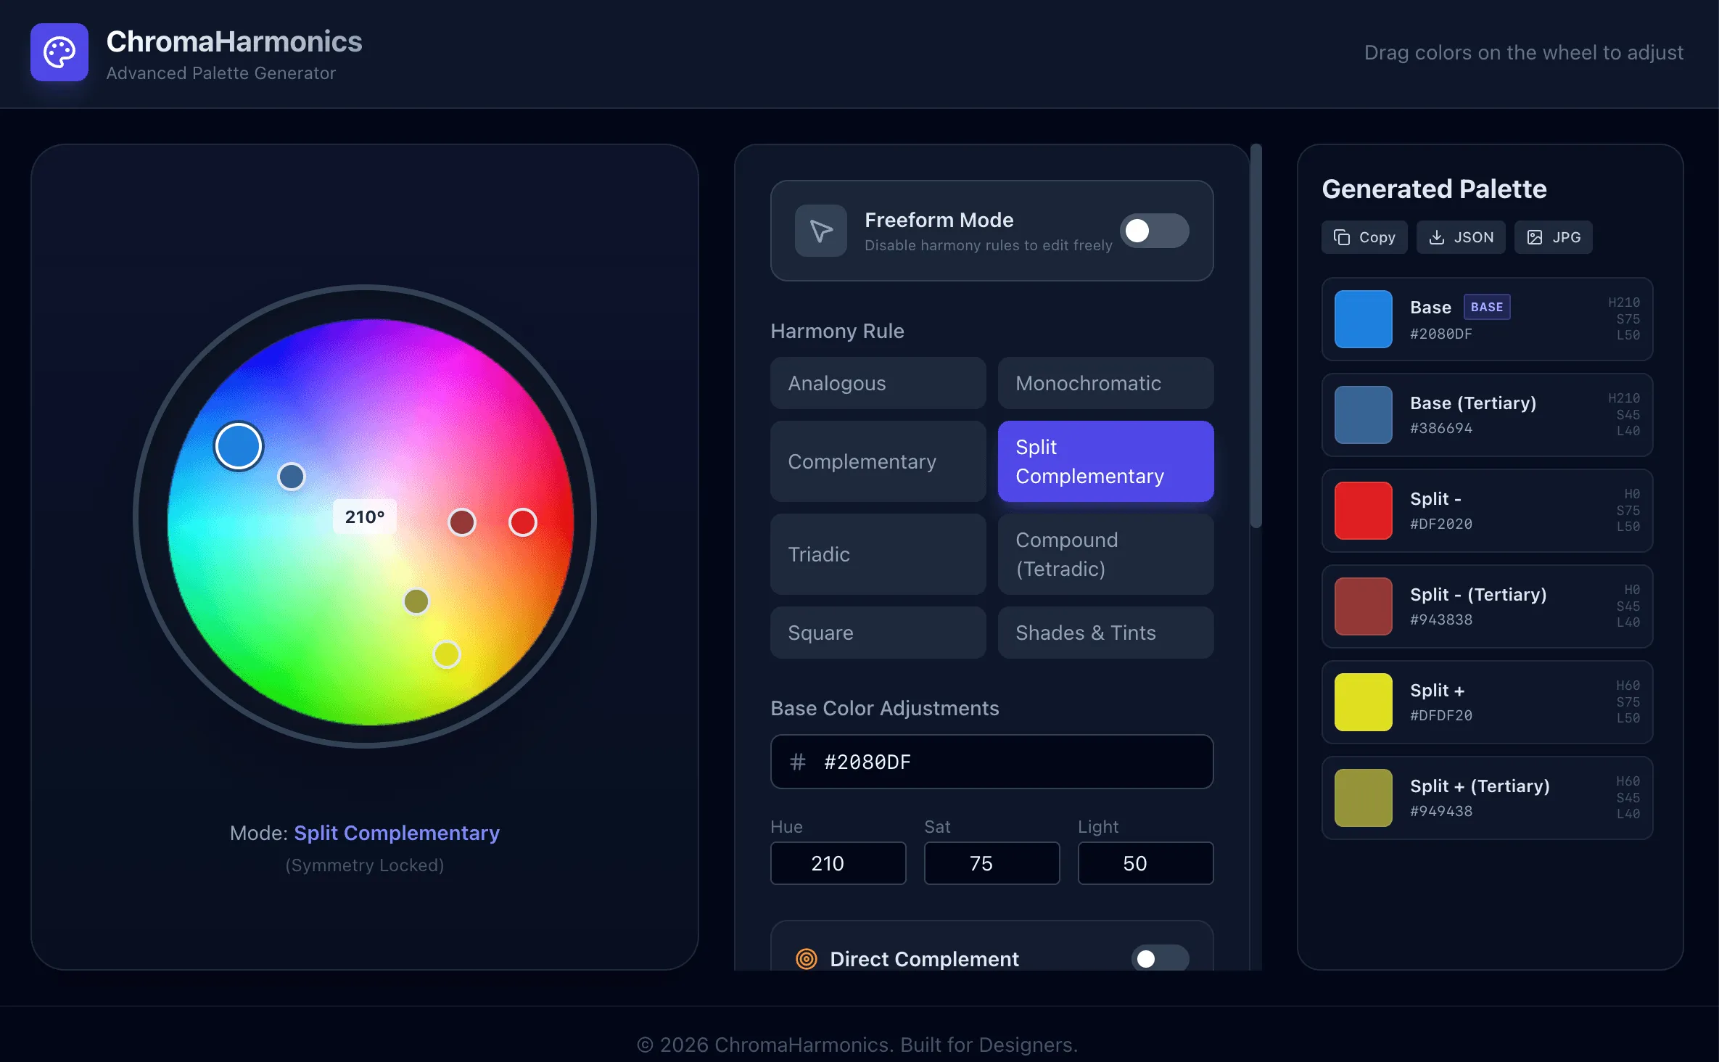Click the Split + (Tertiary) #949438 swatch
The width and height of the screenshot is (1719, 1062).
click(1364, 798)
